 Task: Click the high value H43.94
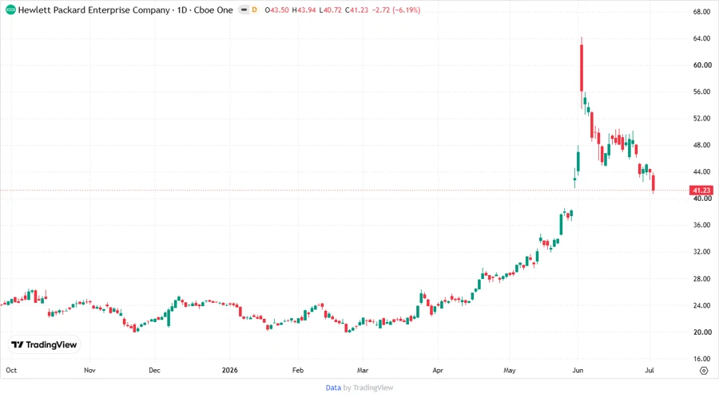point(304,10)
